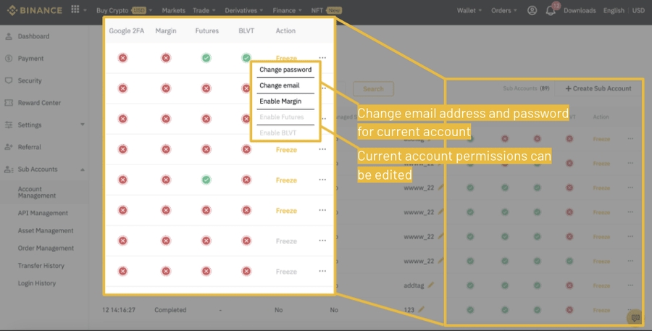652x331 pixels.
Task: Click the pencil icon next to 123
Action: (421, 310)
